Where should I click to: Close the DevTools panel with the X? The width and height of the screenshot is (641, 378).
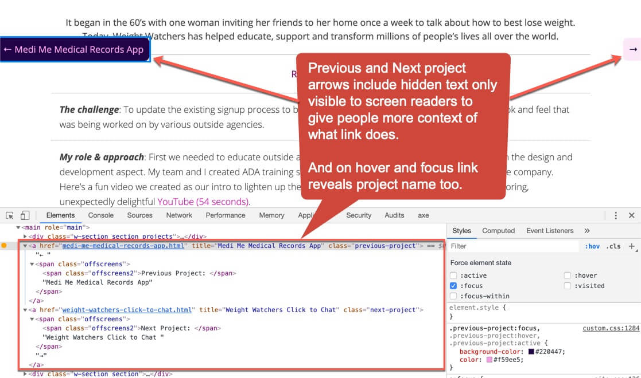tap(632, 215)
